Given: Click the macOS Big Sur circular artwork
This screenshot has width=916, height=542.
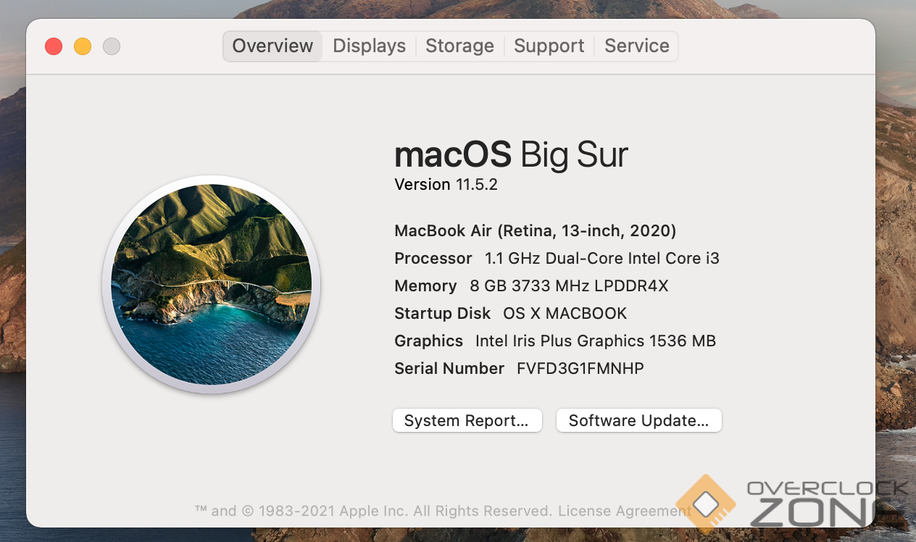Looking at the screenshot, I should point(211,284).
